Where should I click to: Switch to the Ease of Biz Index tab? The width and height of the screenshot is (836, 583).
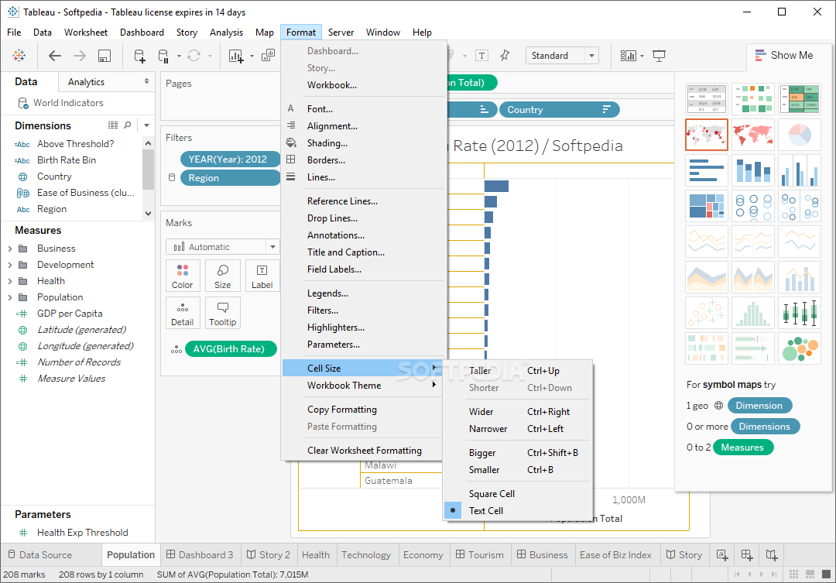point(615,554)
